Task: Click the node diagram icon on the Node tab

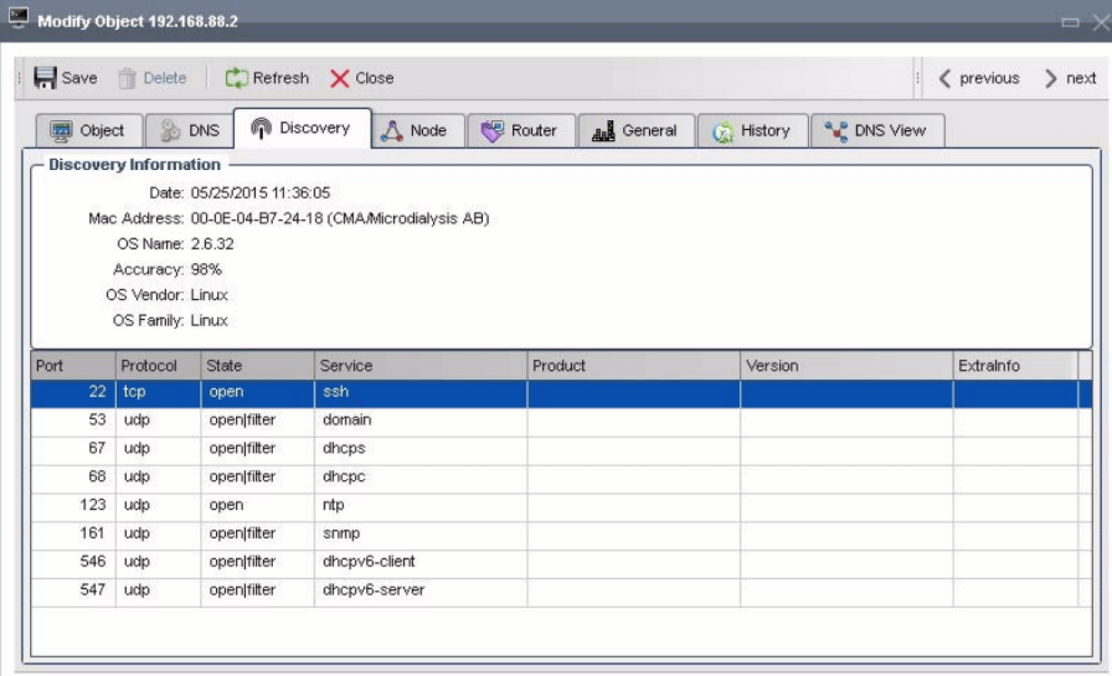Action: (393, 129)
